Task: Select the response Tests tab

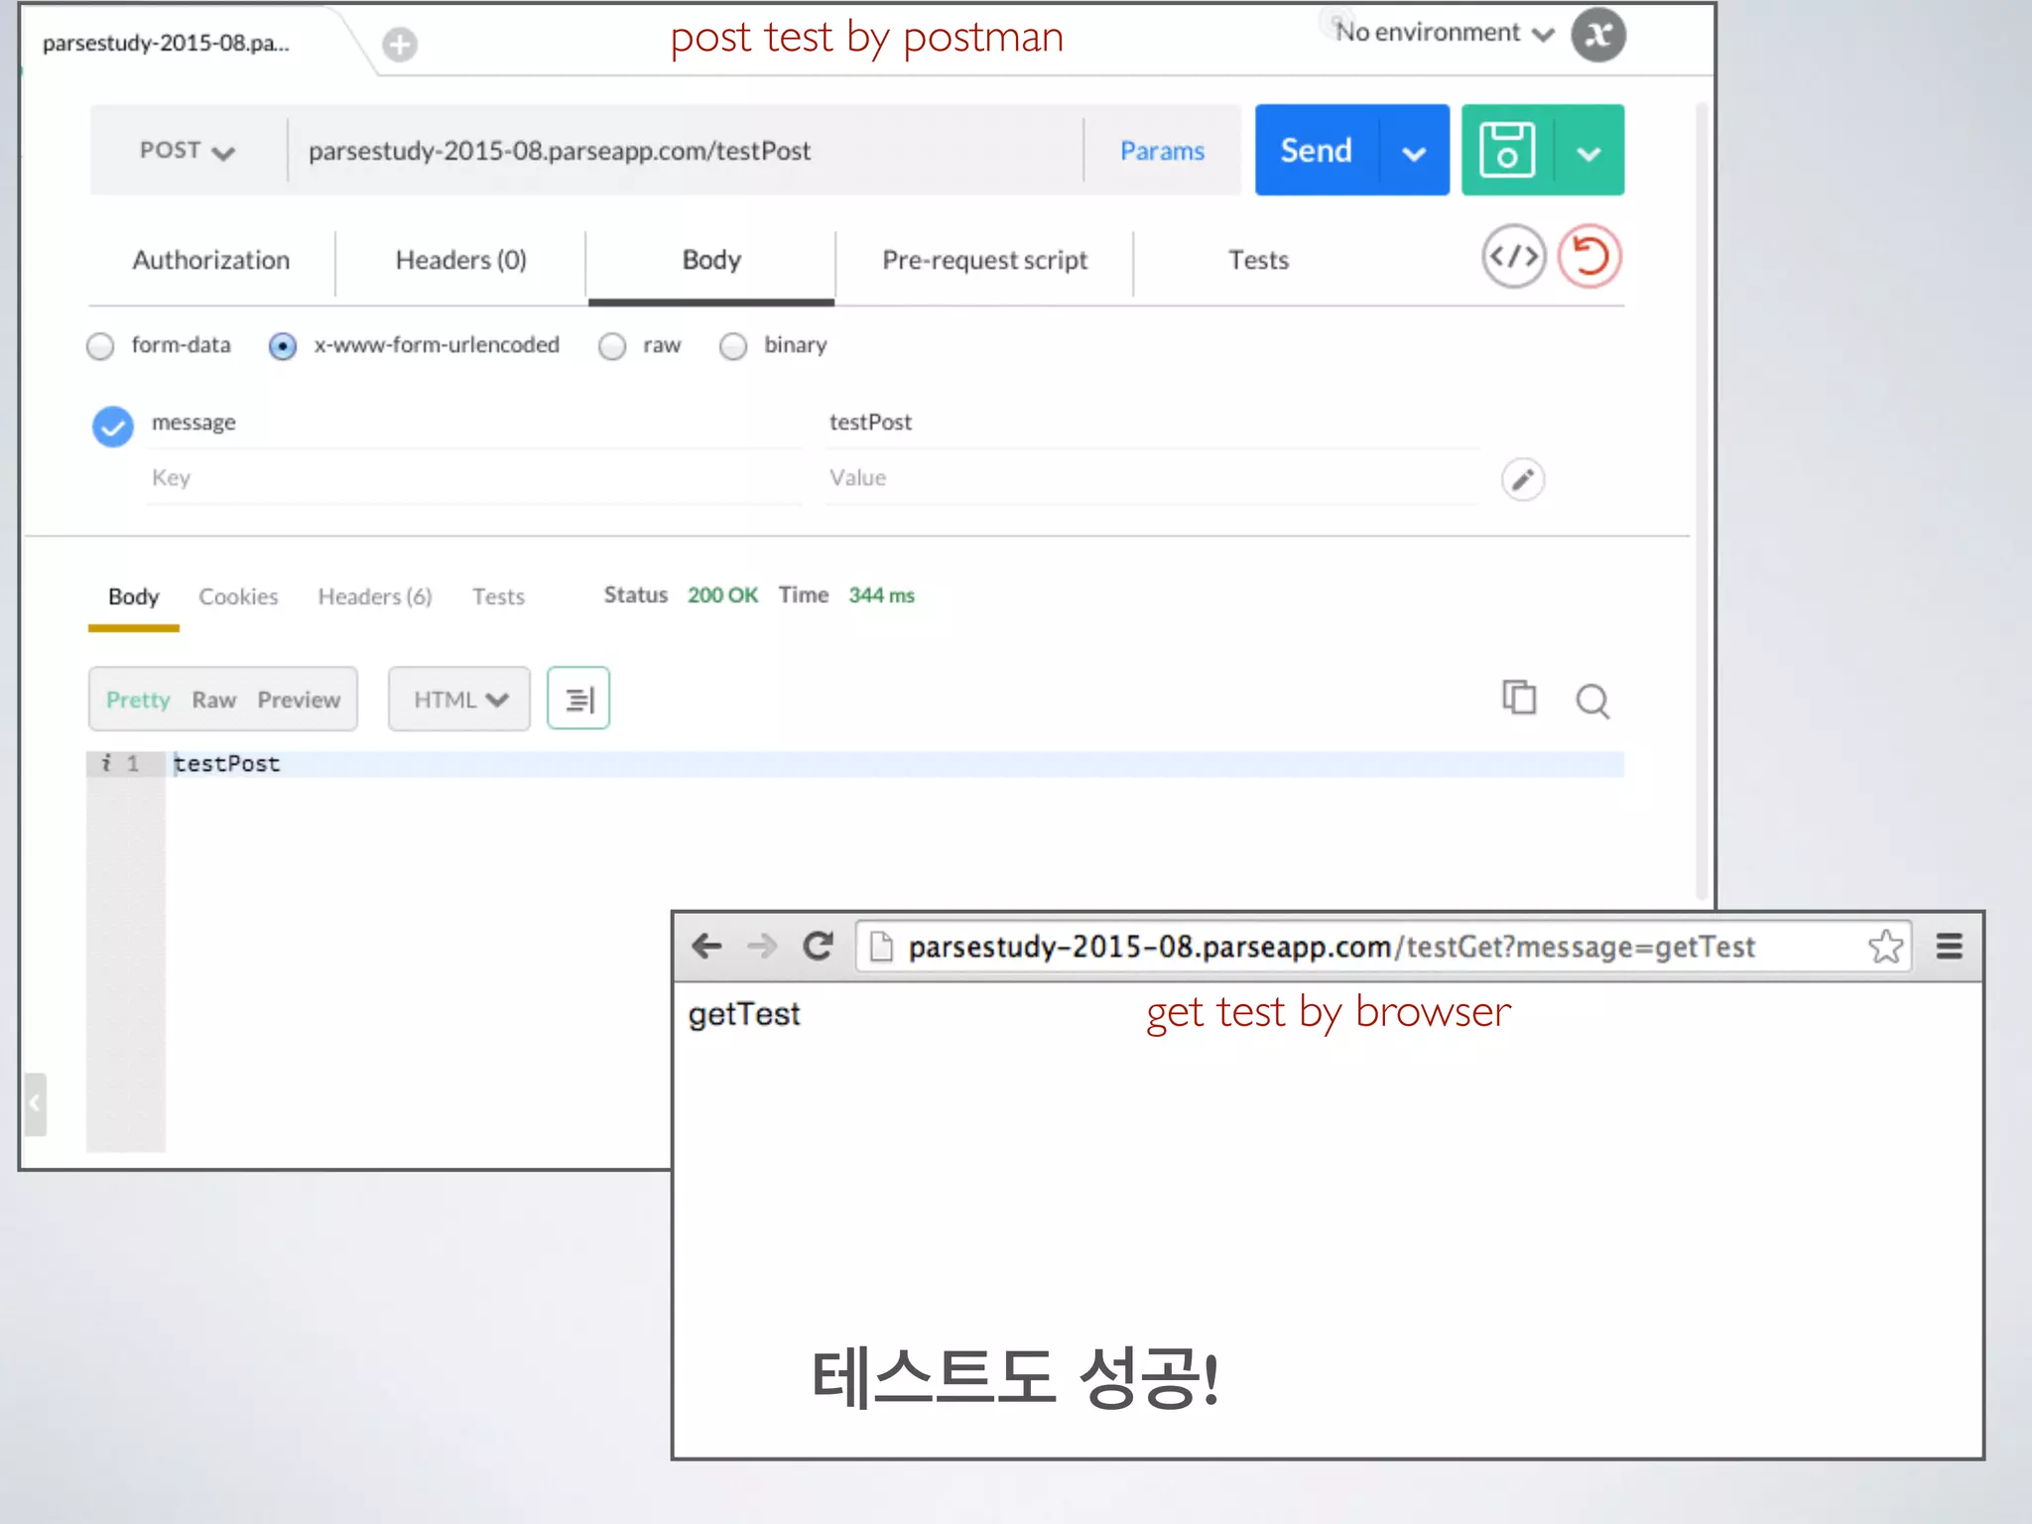Action: click(498, 597)
